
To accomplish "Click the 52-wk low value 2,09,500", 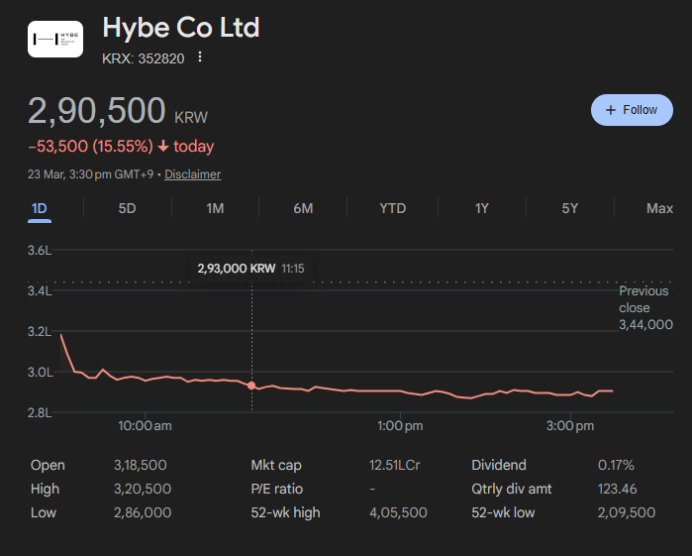I will point(627,512).
